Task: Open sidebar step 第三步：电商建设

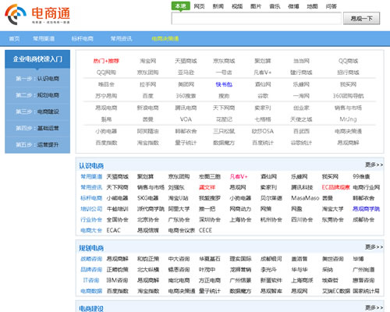Action: (37, 112)
